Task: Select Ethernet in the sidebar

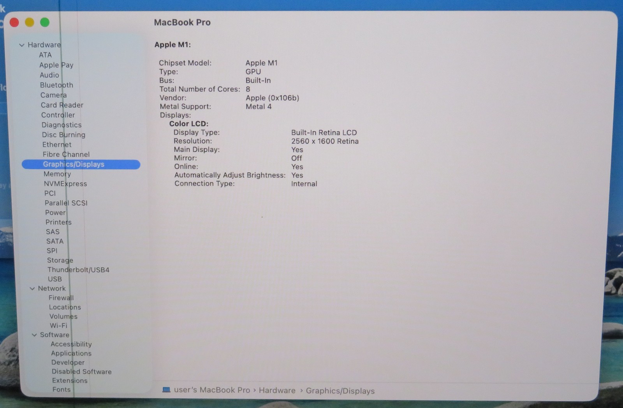Action: point(57,144)
